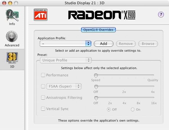Click the 4x label under FSAA slider
Viewport: 169px width, 130px height.
pos(153,92)
